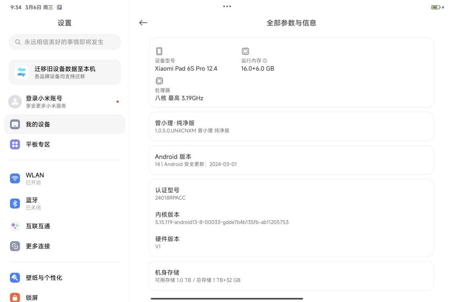Tap the 已开启 status under WLAN

33,183
